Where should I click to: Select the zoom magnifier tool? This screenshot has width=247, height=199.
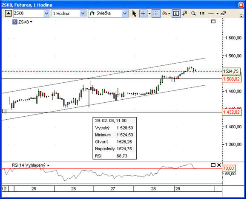[193, 14]
